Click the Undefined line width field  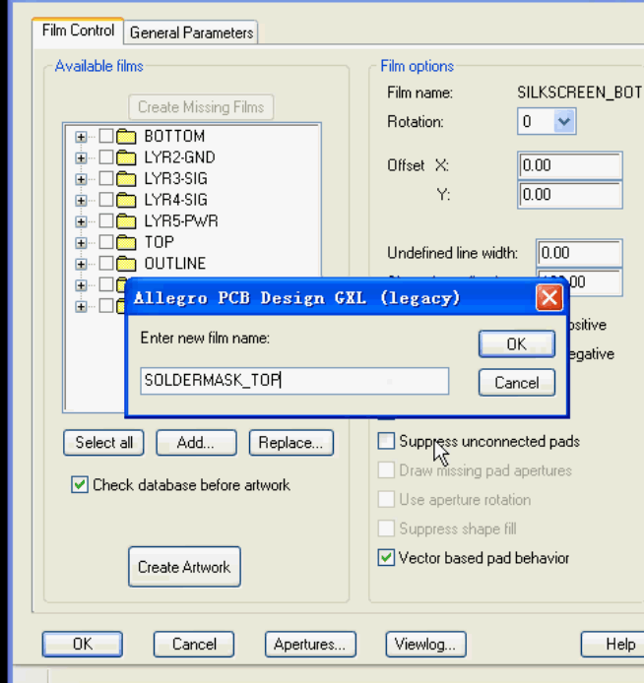point(579,253)
